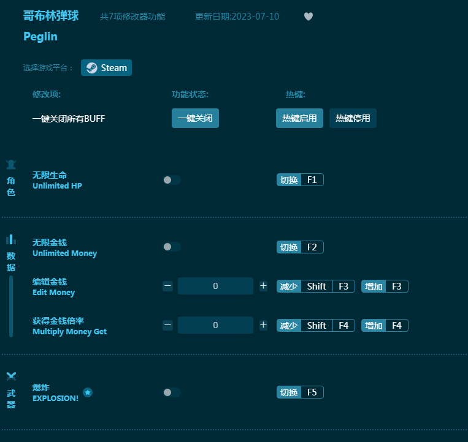Decrease Multiply Money Get with minus button
This screenshot has width=468, height=442.
click(x=167, y=325)
